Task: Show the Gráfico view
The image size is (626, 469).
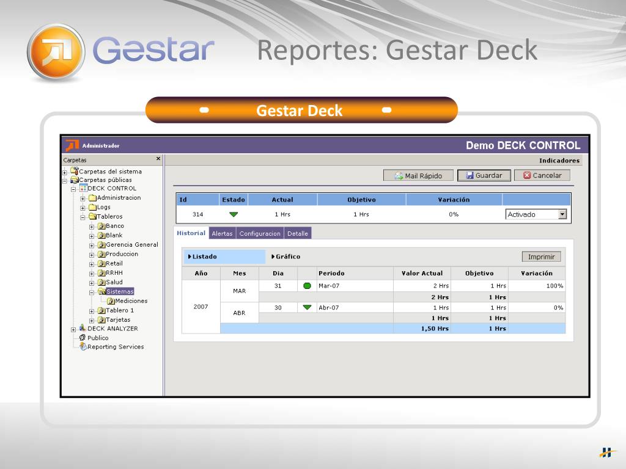Action: (x=286, y=256)
